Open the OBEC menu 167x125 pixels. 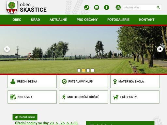tap(17, 20)
